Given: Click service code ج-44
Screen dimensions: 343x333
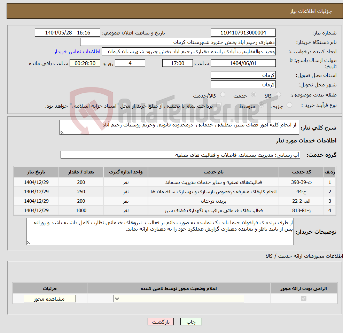Looking at the screenshot, I should [301, 192].
